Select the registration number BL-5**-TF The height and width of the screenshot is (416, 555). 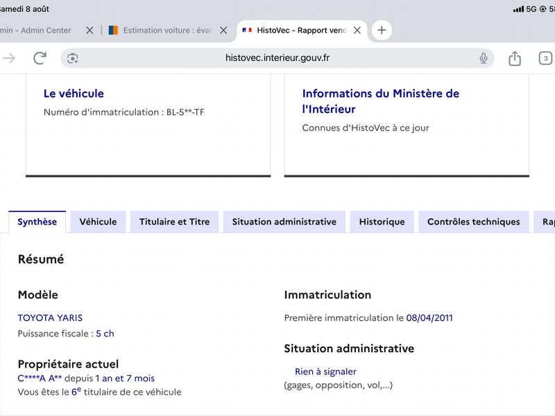pos(185,112)
